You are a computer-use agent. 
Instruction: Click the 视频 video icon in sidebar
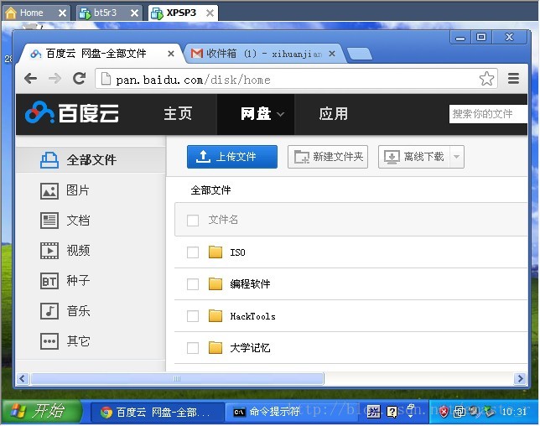pos(49,251)
